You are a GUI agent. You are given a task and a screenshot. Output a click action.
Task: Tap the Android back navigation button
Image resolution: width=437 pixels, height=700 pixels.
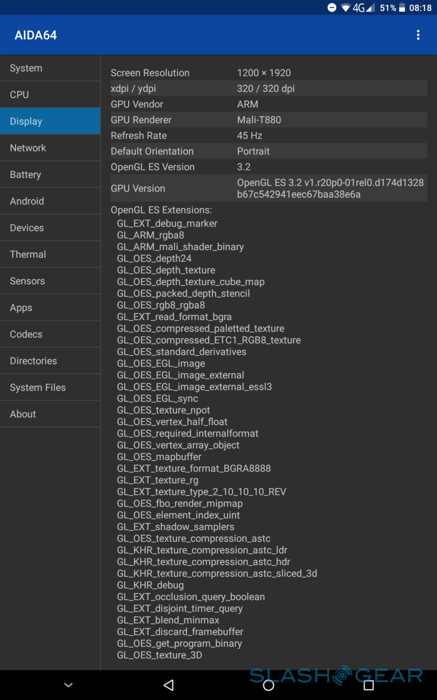(169, 685)
